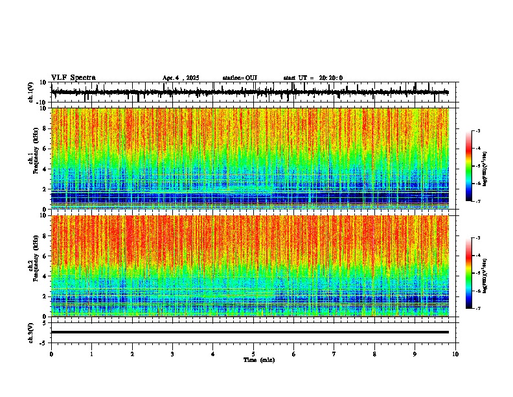Click the "5" minute tick on time axis
513x397 pixels.
[x=253, y=354]
